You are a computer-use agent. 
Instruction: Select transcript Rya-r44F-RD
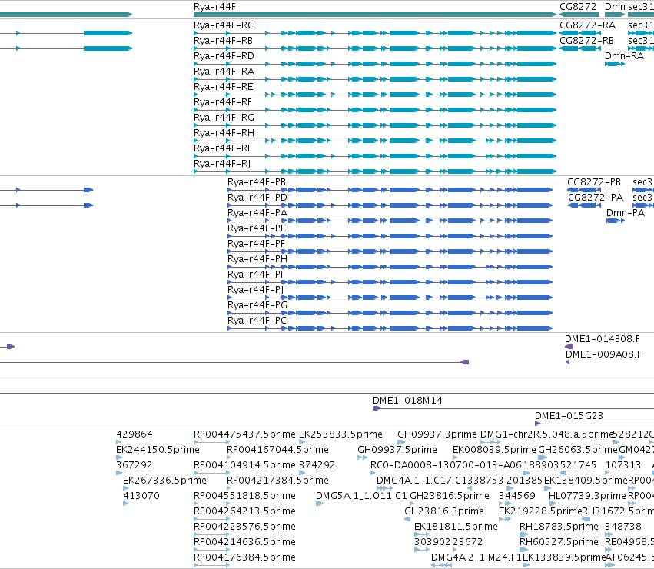point(224,56)
